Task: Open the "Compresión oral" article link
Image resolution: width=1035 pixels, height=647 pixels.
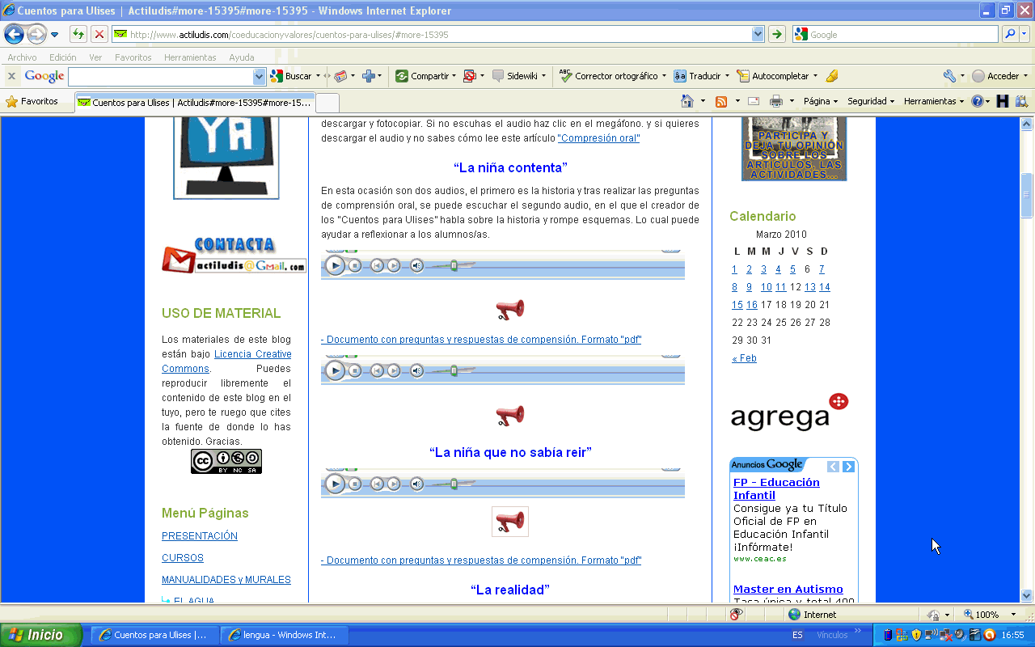Action: point(598,138)
